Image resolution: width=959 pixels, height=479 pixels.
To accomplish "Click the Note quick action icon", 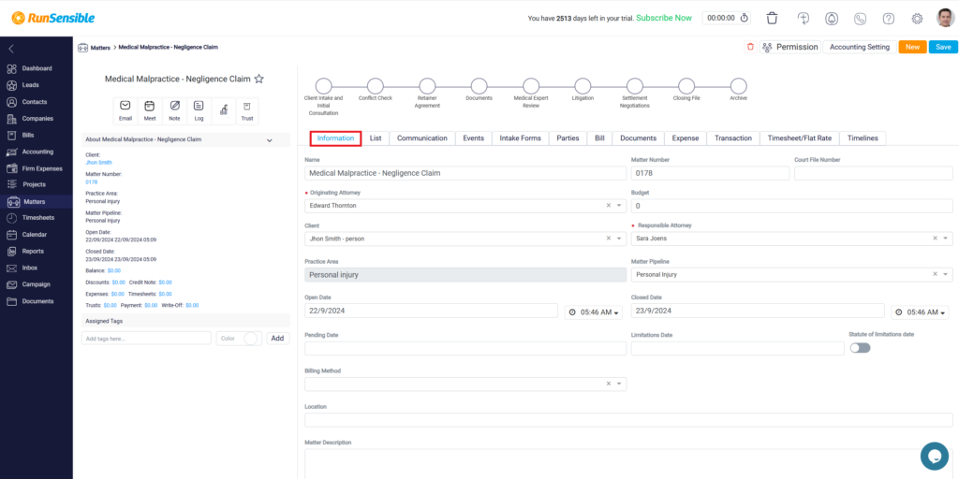I will [174, 110].
